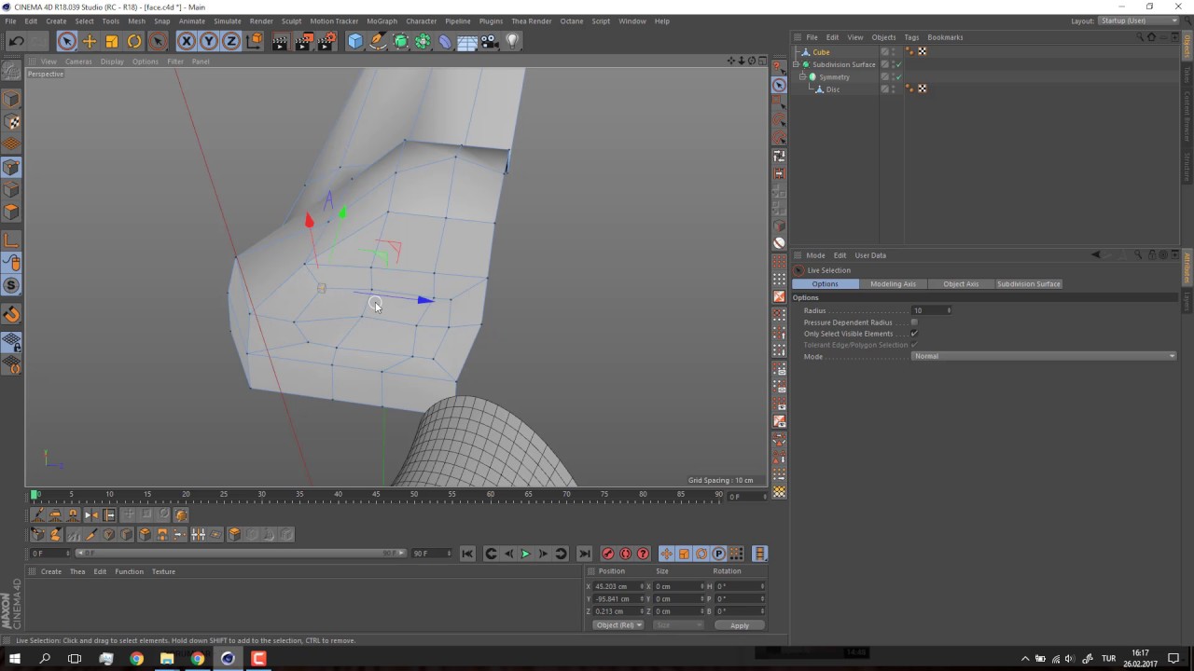
Task: Select the Move tool
Action: (x=90, y=41)
